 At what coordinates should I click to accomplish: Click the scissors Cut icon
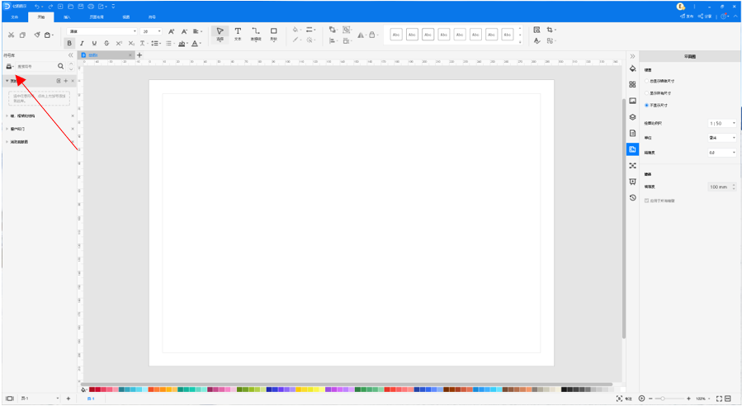point(11,35)
